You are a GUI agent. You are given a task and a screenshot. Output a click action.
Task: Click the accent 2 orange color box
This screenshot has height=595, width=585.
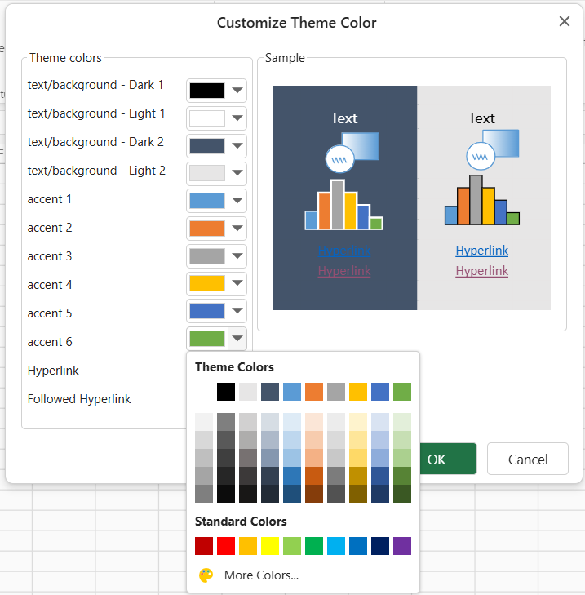coord(207,229)
